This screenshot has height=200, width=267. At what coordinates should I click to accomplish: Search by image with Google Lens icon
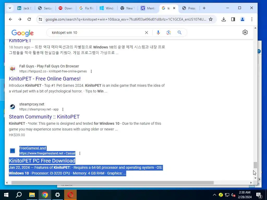tap(169, 33)
